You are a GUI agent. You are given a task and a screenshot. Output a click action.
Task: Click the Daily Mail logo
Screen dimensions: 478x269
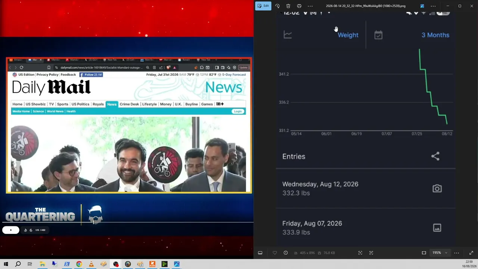coord(51,87)
